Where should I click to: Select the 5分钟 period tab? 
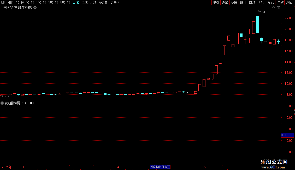pyautogui.click(x=30, y=2)
